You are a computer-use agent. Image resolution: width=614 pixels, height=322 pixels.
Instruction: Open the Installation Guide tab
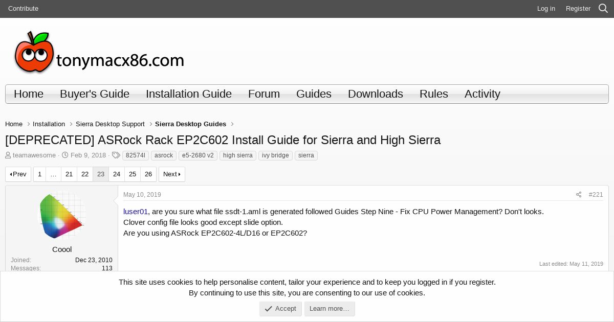[x=189, y=94]
